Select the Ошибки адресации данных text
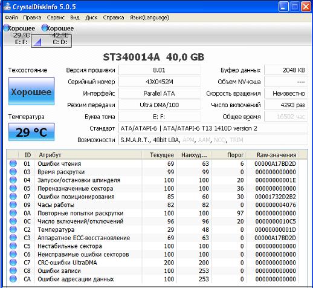313x288 pixels. coord(76,280)
